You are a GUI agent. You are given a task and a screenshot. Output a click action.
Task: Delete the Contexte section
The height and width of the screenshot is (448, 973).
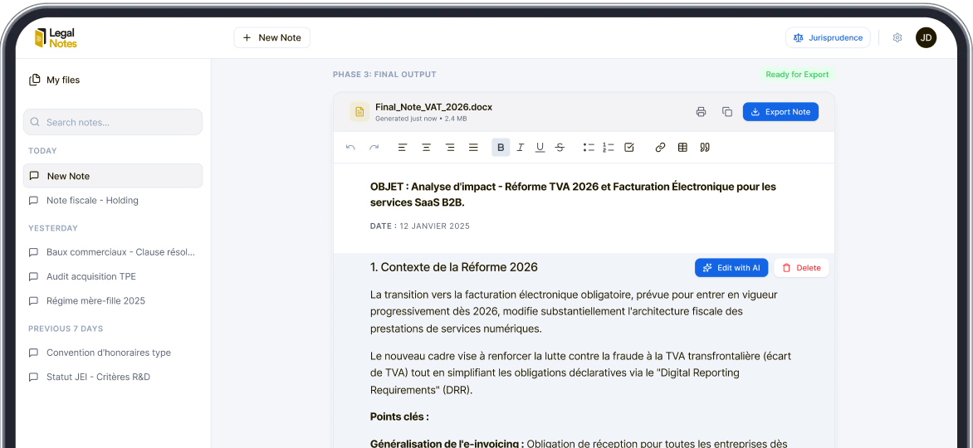coord(802,268)
